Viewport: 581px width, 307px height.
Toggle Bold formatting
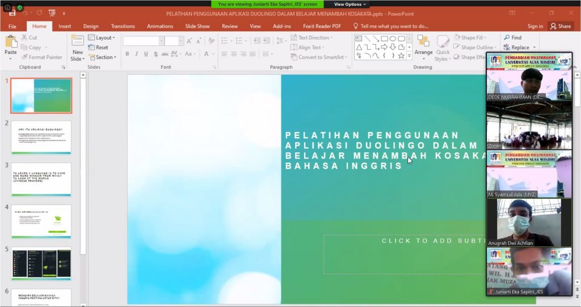[x=127, y=54]
